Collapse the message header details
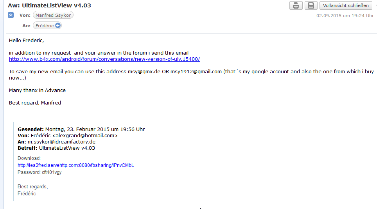 coord(11,15)
